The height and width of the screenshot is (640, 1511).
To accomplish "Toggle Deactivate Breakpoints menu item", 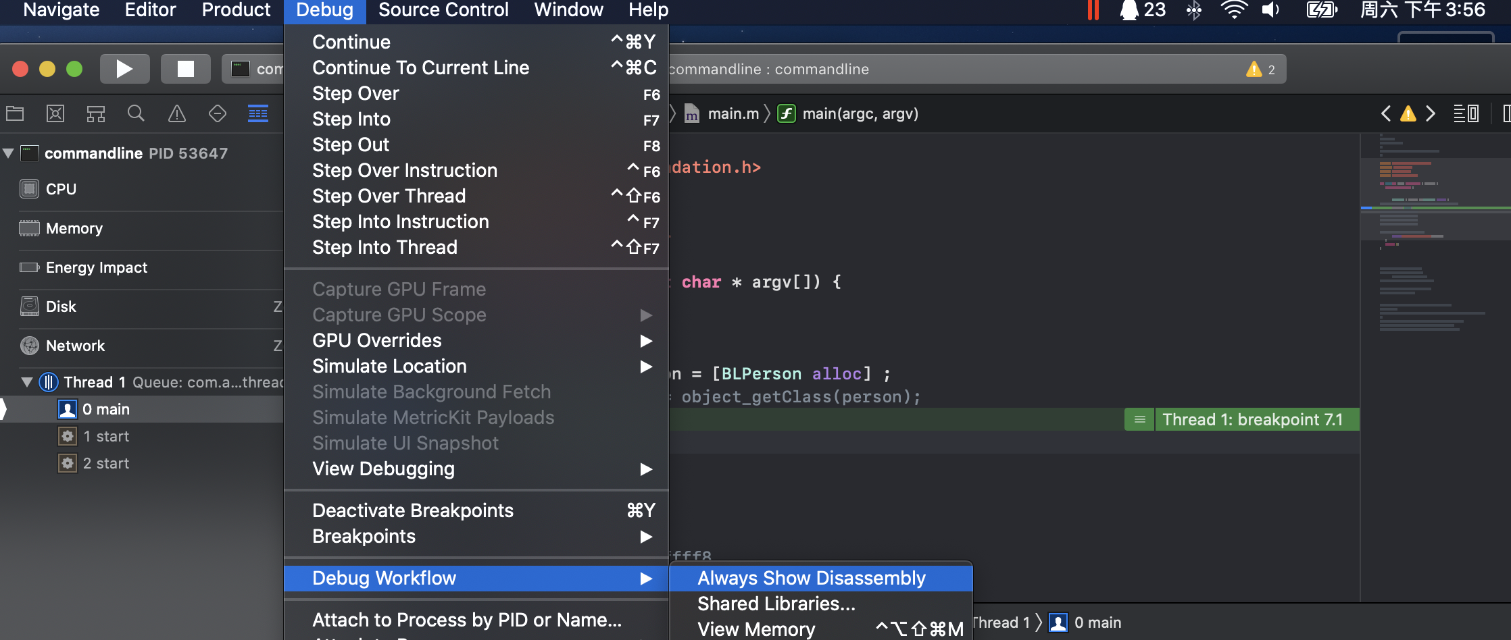I will pos(412,510).
